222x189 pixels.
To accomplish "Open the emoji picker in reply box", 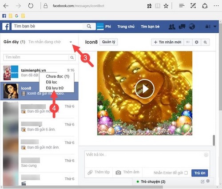I will click(206, 155).
